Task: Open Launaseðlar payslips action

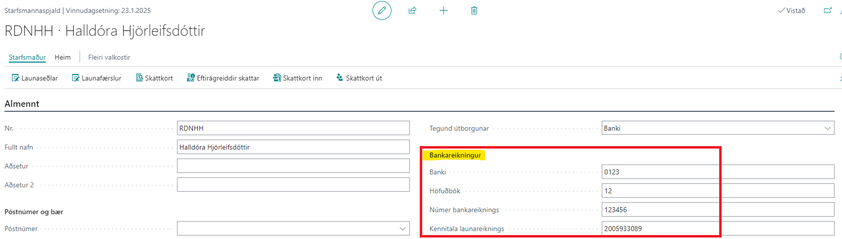Action: tap(35, 78)
